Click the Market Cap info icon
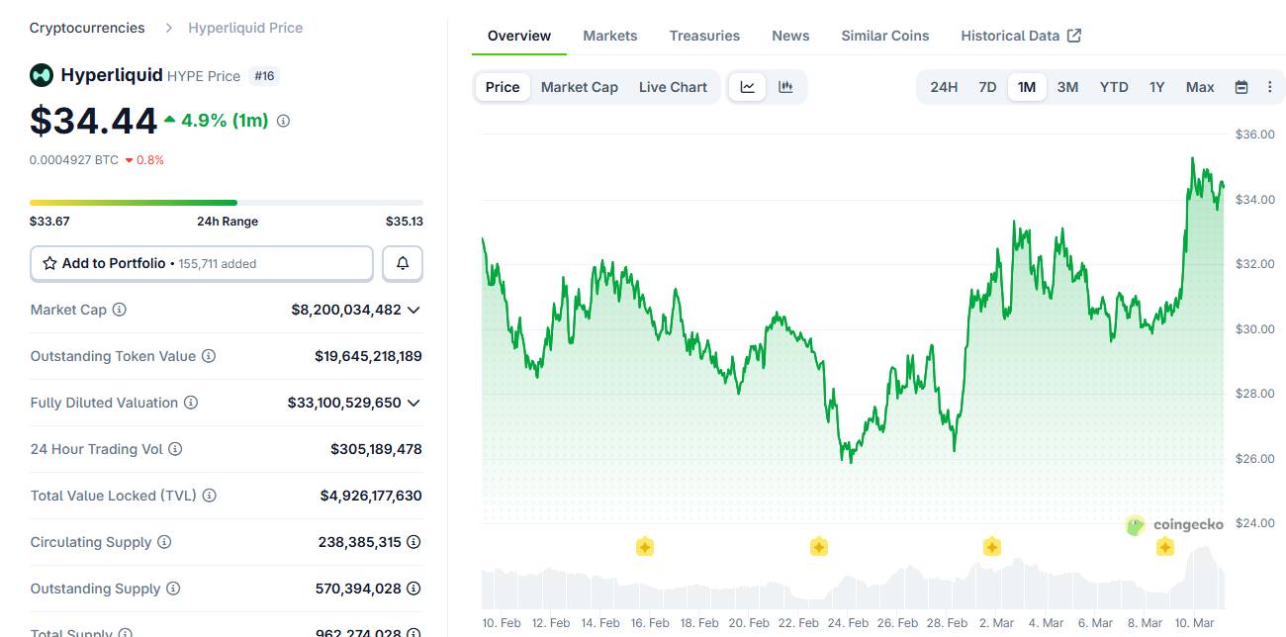 [120, 310]
